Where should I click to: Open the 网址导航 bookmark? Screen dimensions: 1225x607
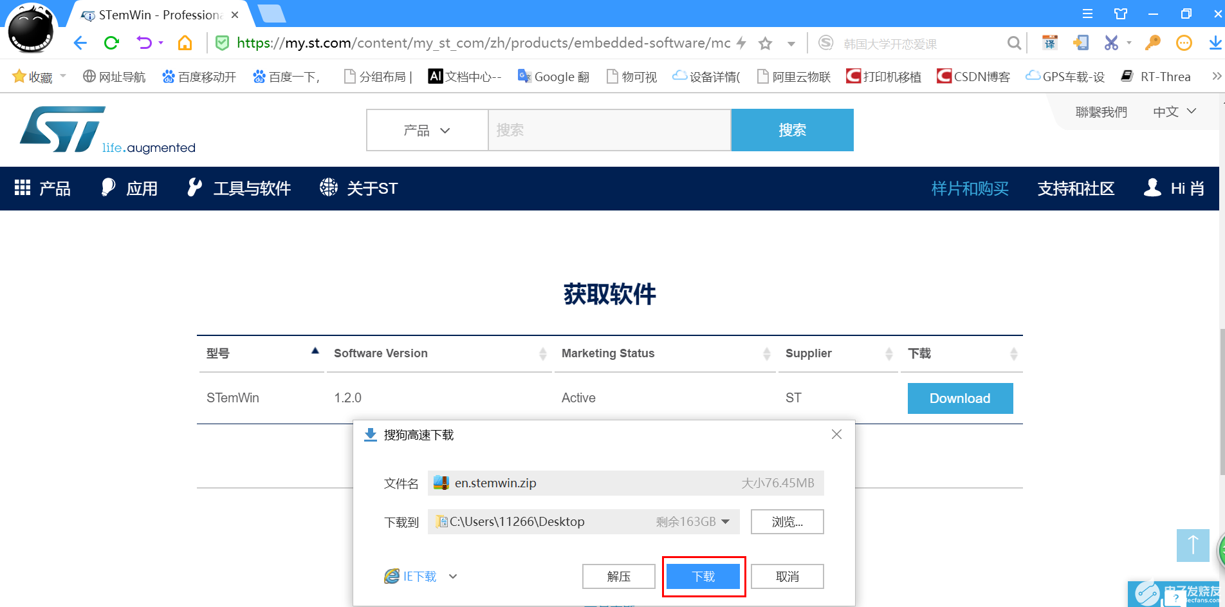click(115, 77)
